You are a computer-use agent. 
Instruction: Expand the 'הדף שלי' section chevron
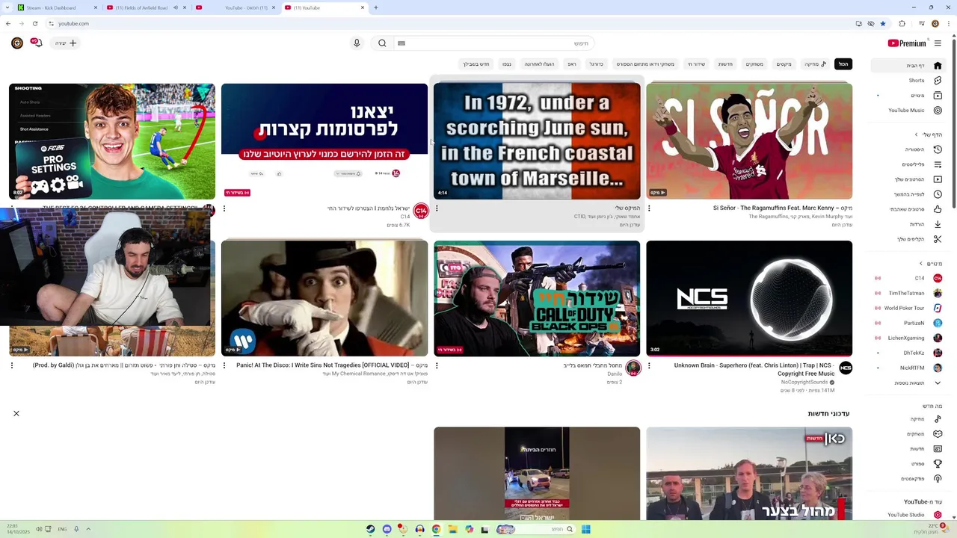point(916,134)
